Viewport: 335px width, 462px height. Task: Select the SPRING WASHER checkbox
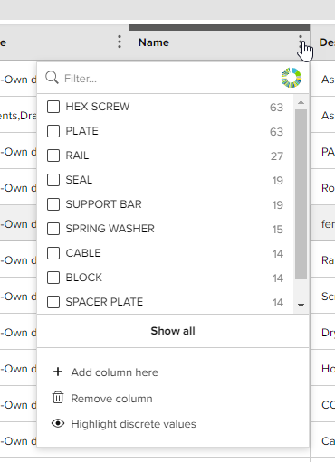pyautogui.click(x=53, y=229)
